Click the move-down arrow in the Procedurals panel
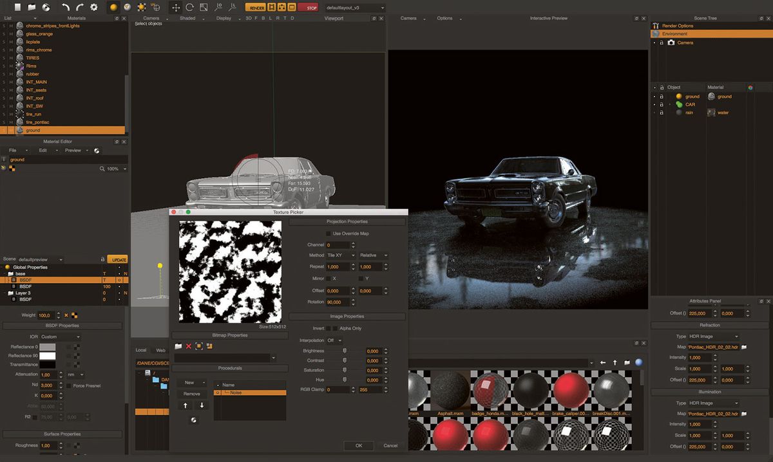773x462 pixels. (x=202, y=405)
